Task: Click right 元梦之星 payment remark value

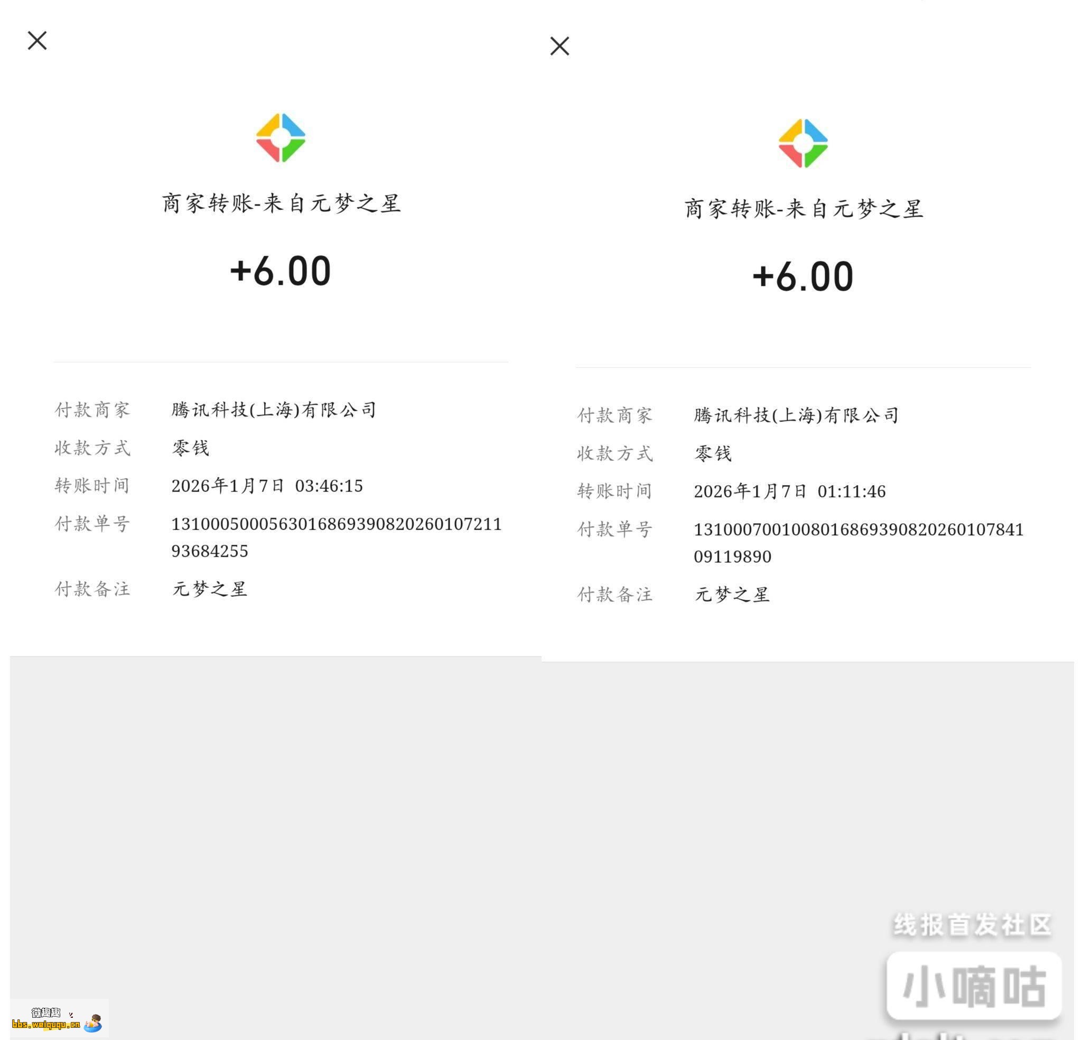Action: click(x=731, y=595)
